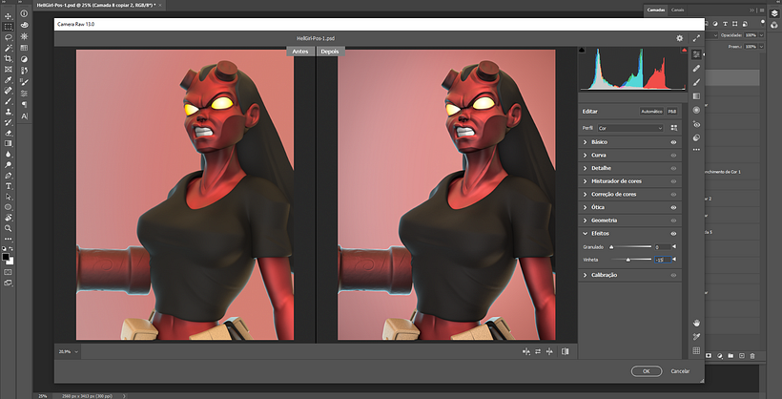Click the Automático button
The image size is (782, 399).
(x=651, y=112)
